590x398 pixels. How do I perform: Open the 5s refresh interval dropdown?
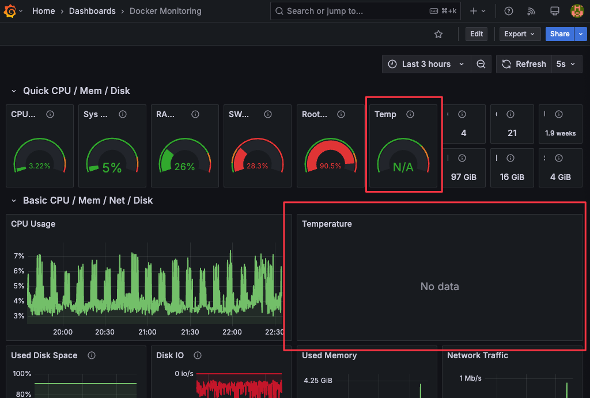click(565, 64)
